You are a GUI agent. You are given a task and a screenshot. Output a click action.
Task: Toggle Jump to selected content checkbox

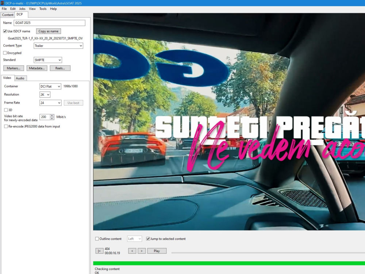tap(148, 239)
